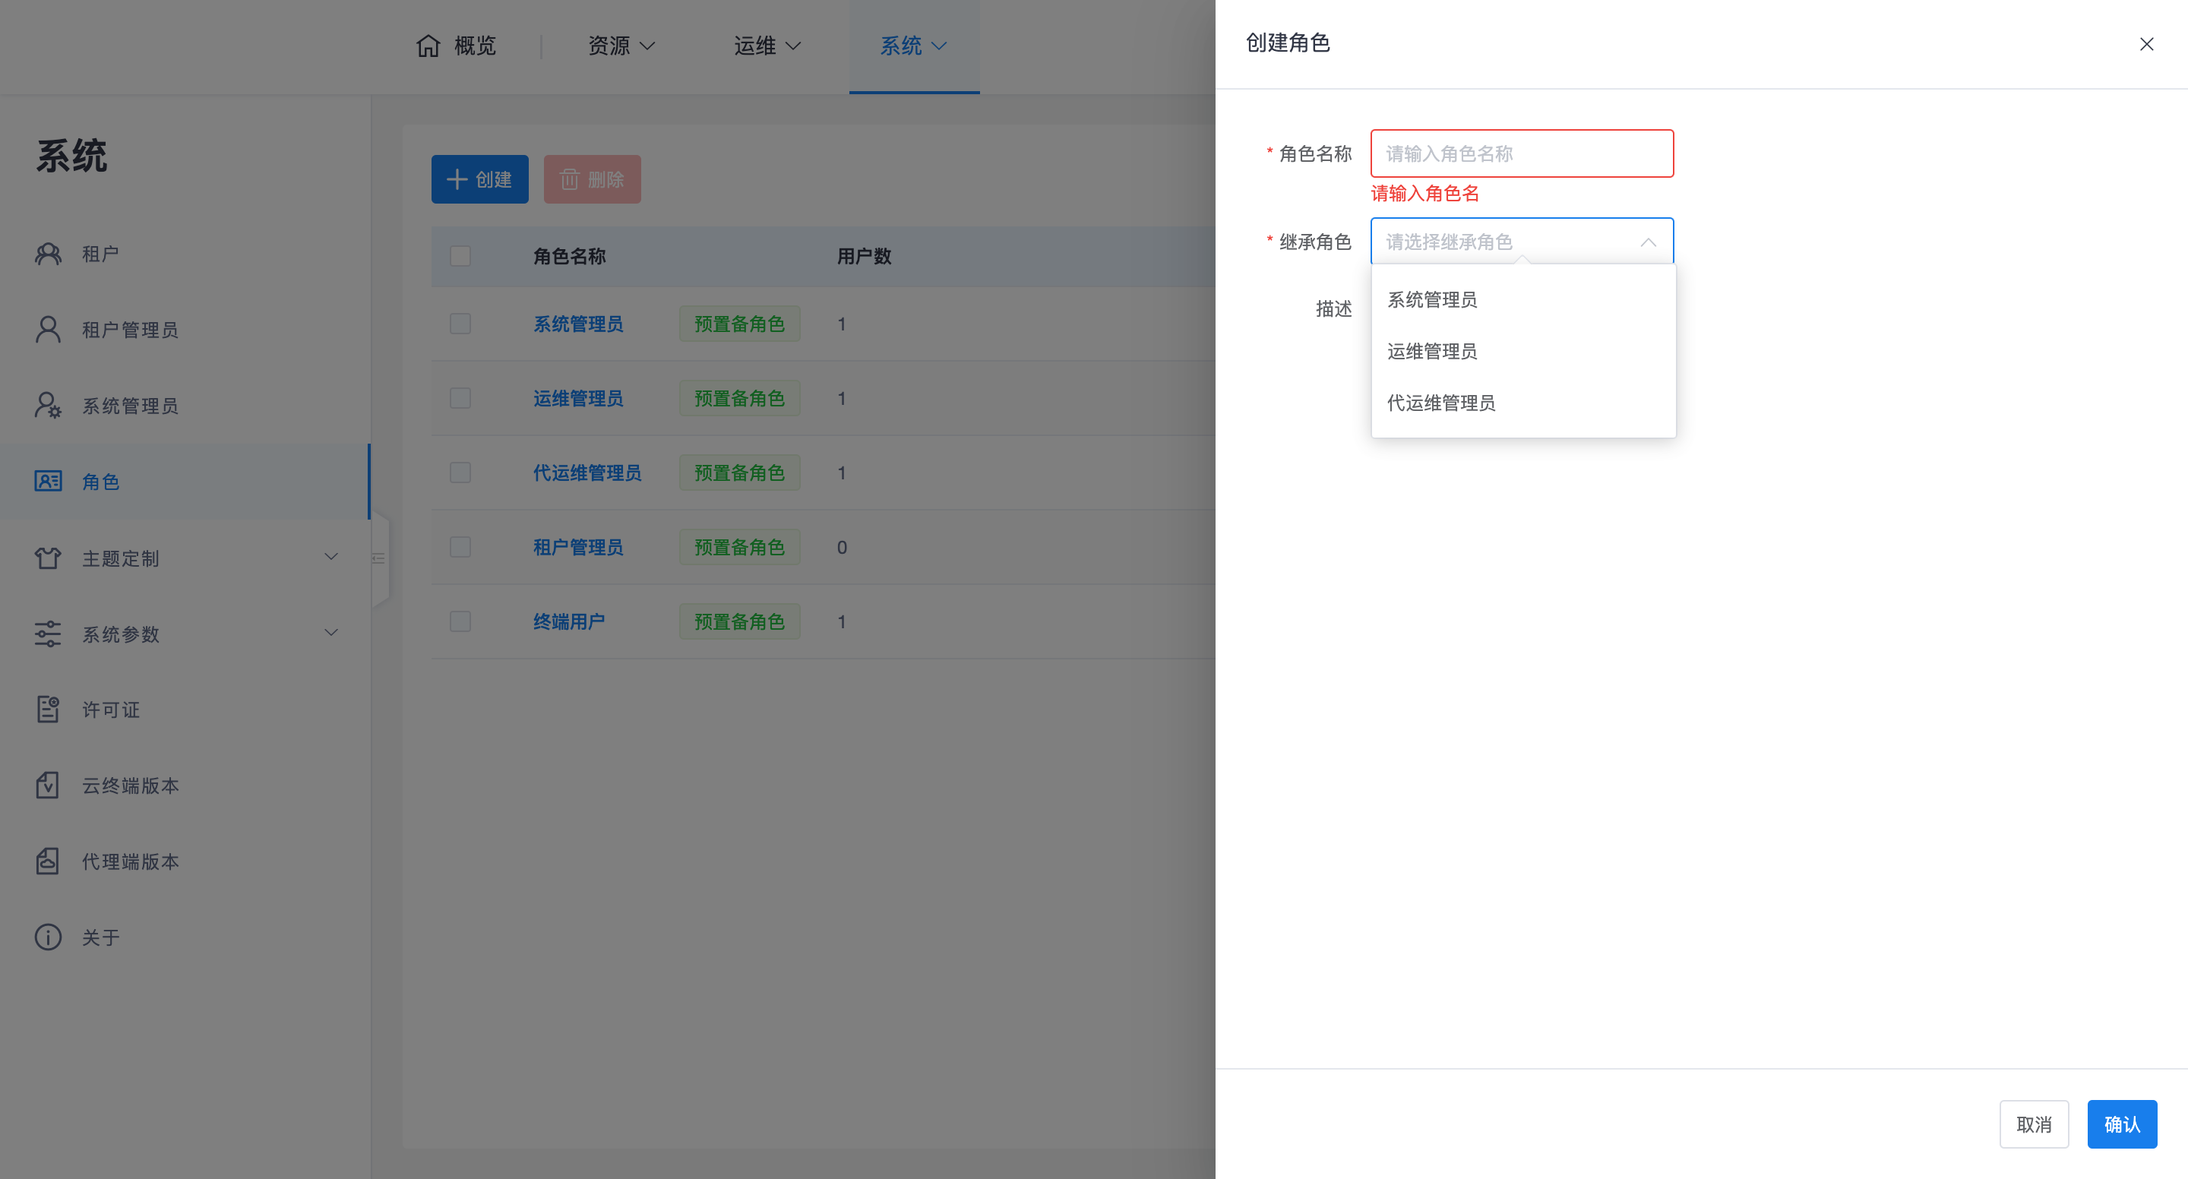Viewport: 2188px width, 1179px height.
Task: Click the 主题定制 shirt icon
Action: tap(49, 558)
